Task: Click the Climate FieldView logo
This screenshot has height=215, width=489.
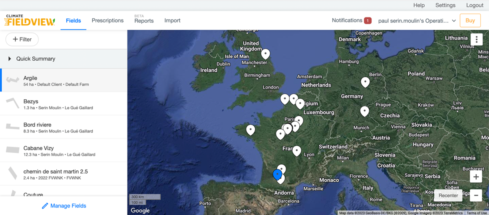Action: (30, 20)
